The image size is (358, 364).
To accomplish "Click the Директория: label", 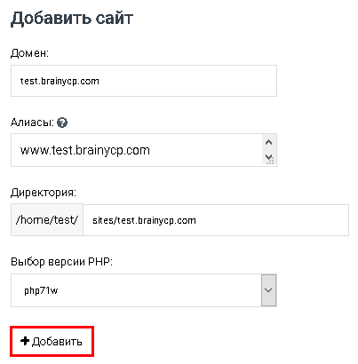I will coord(44,193).
